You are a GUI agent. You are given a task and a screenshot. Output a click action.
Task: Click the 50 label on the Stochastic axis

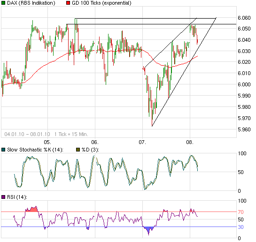pyautogui.click(x=240, y=172)
